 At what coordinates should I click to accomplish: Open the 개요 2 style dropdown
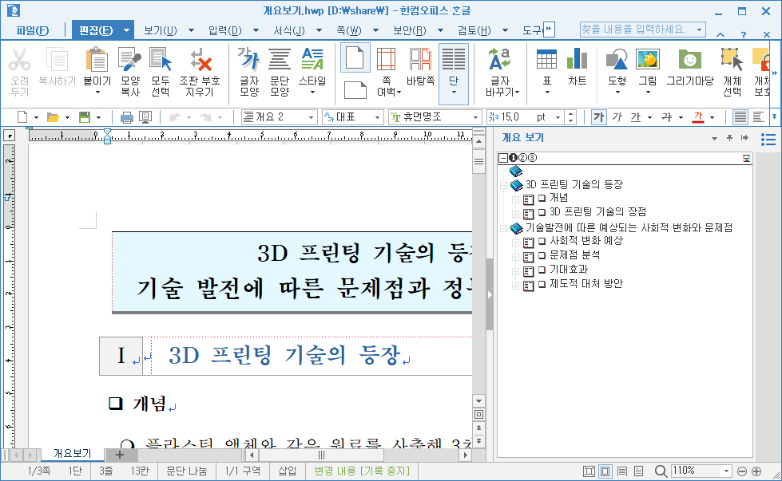[x=312, y=117]
